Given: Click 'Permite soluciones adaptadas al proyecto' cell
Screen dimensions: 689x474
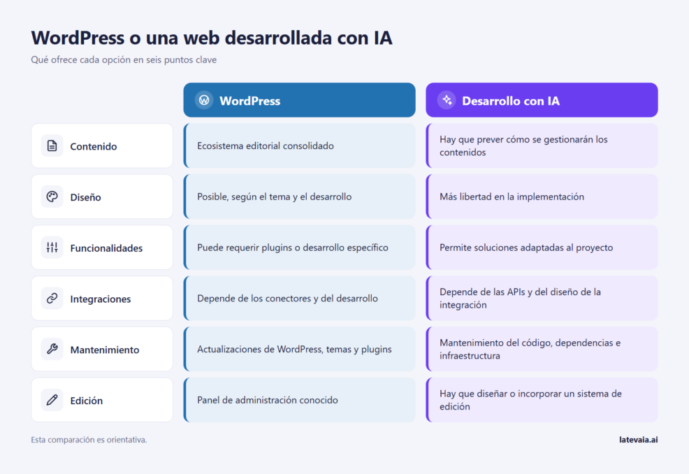Looking at the screenshot, I should click(542, 247).
